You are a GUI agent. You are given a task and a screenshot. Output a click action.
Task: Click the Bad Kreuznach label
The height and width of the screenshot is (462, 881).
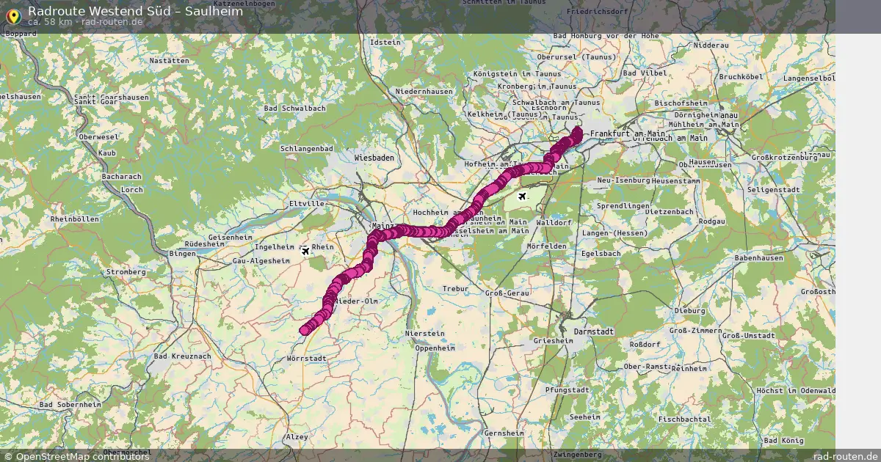182,356
